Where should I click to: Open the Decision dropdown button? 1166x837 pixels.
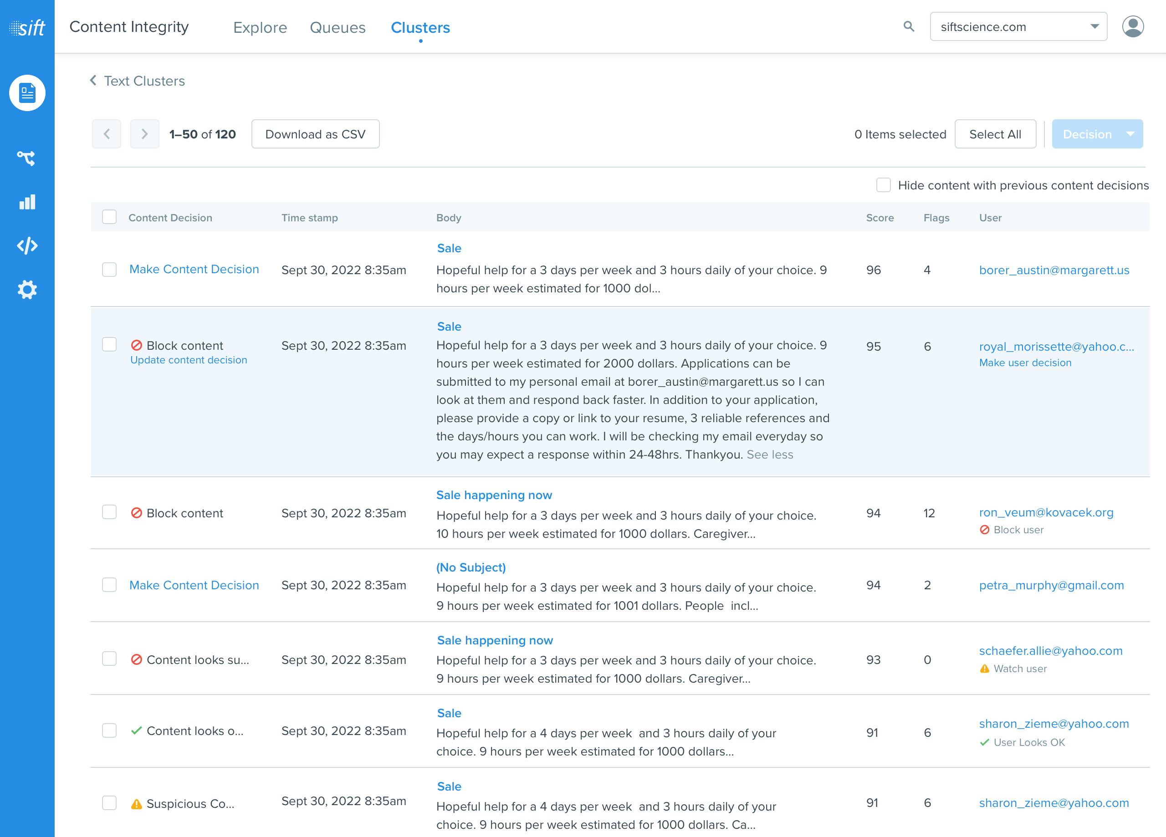point(1097,134)
